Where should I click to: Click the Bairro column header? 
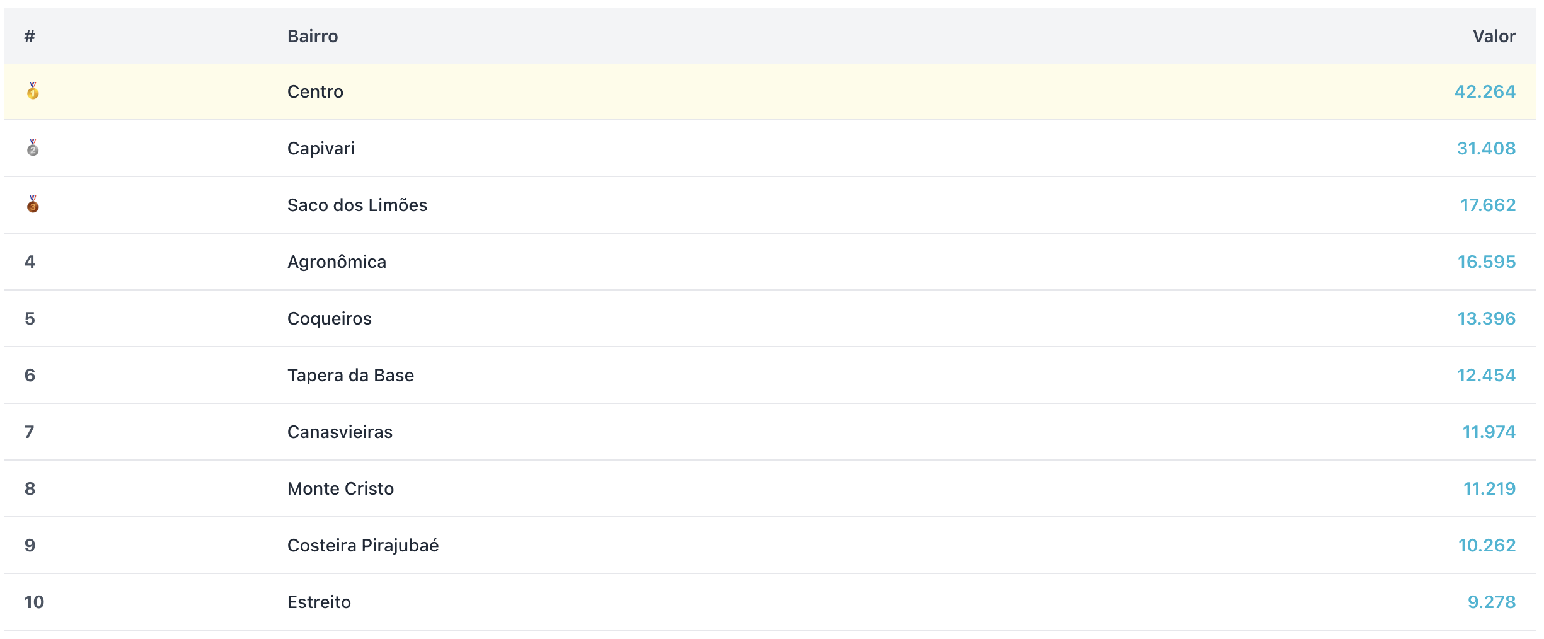[x=313, y=36]
